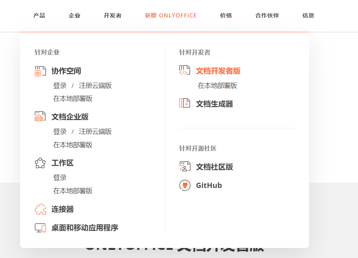Screen dimensions: 358x258
Task: Click the 文档开发者版 code icon
Action: [185, 70]
